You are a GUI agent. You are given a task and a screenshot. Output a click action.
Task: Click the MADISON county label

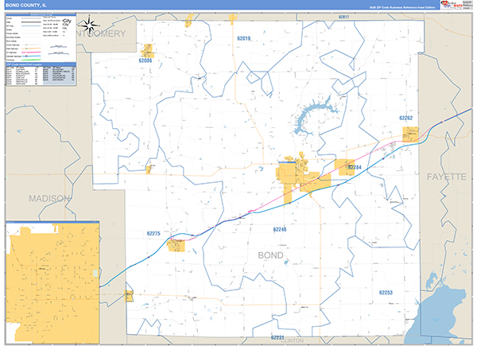point(49,198)
